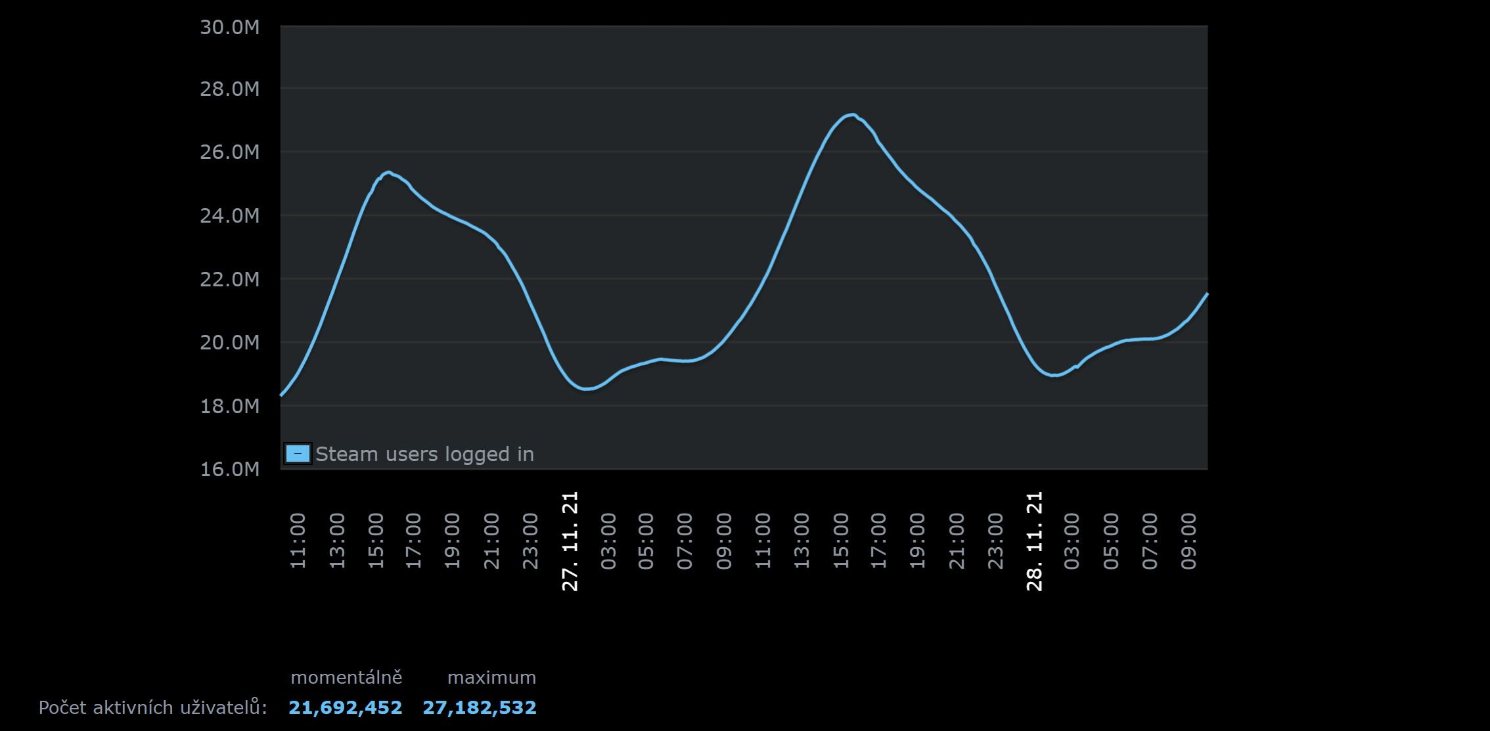Click the first 11:00 time label
The image size is (1490, 731).
tap(298, 541)
